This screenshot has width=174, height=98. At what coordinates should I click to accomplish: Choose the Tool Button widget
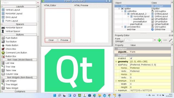(11, 42)
